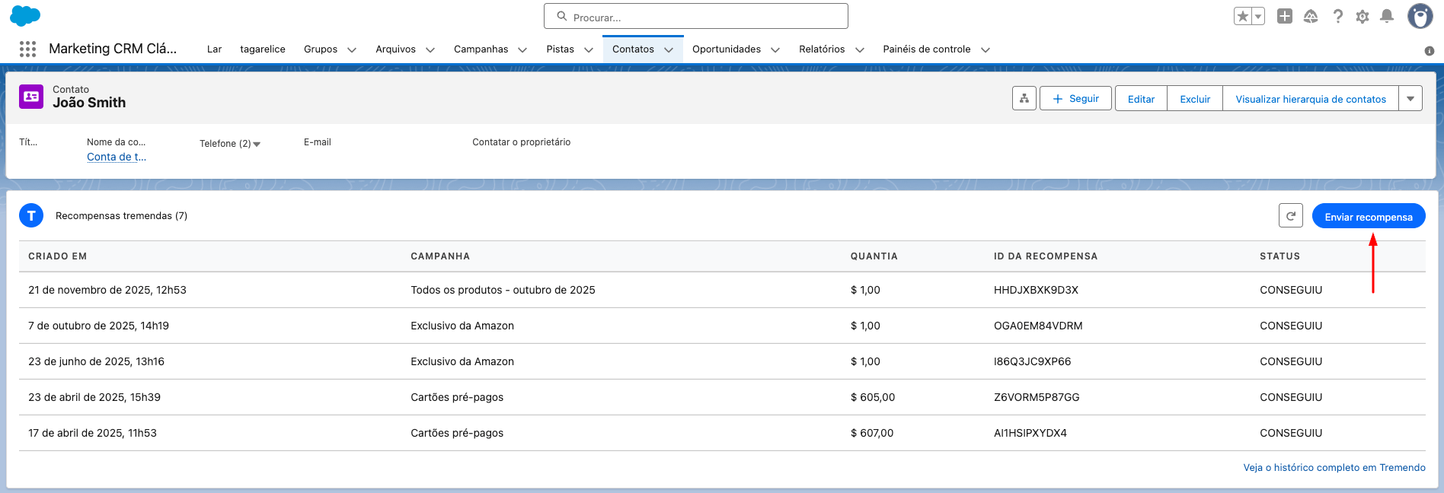Open the notifications bell

[x=1387, y=16]
